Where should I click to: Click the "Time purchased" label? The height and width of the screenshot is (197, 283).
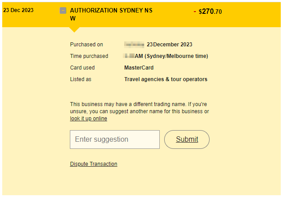coord(89,56)
